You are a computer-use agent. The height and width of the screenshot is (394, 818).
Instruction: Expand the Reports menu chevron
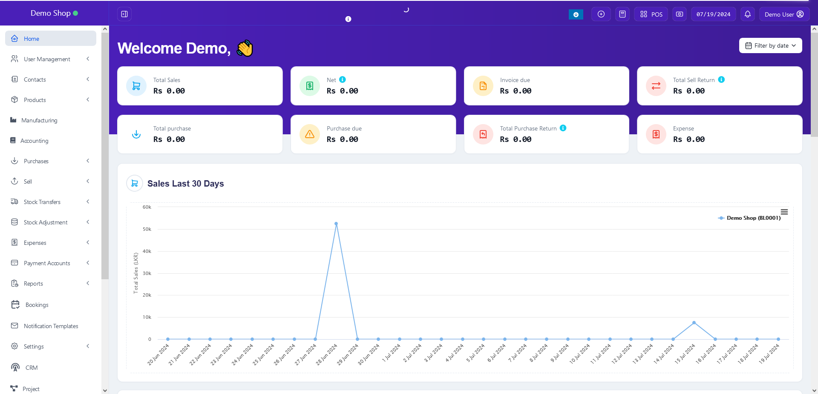(x=88, y=283)
